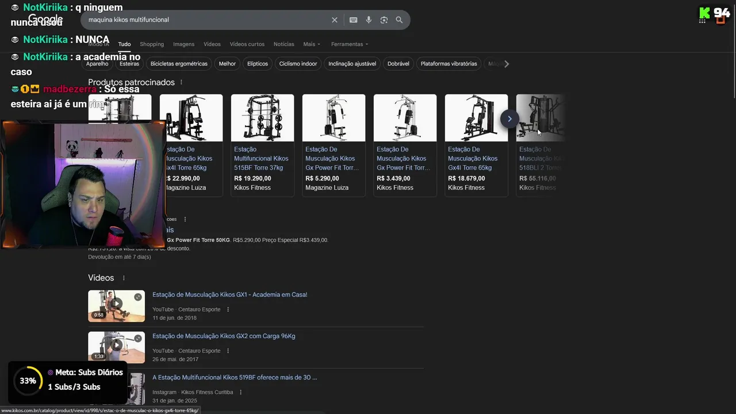
Task: Click in the Google search input field
Action: (x=207, y=20)
